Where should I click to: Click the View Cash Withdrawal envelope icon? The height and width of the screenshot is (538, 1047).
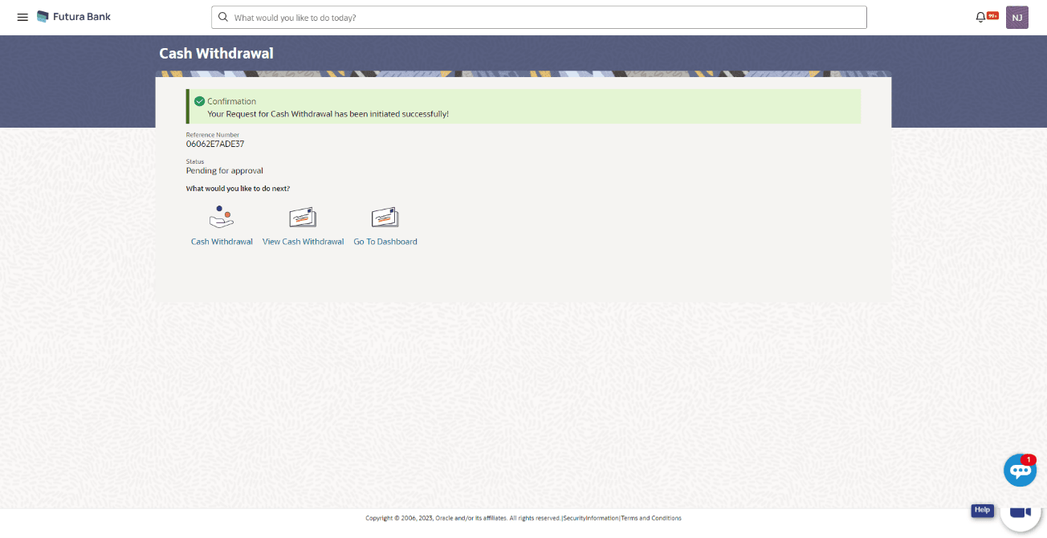[304, 218]
